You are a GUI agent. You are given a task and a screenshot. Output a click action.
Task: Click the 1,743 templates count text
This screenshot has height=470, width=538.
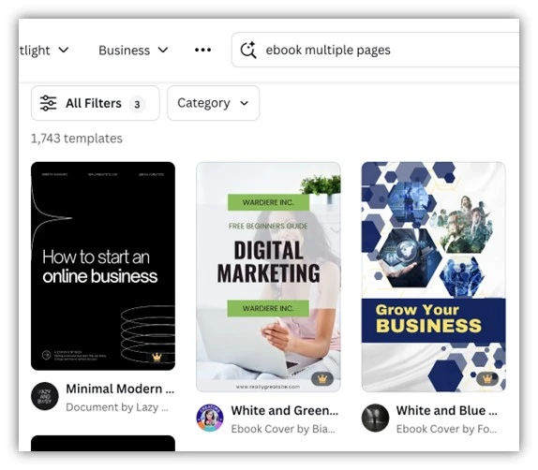[77, 139]
